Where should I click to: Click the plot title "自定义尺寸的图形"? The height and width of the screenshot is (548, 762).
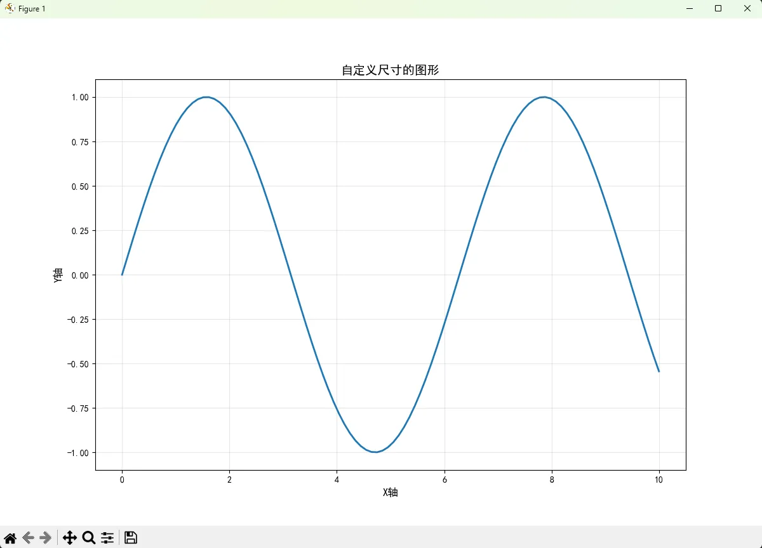pyautogui.click(x=390, y=70)
